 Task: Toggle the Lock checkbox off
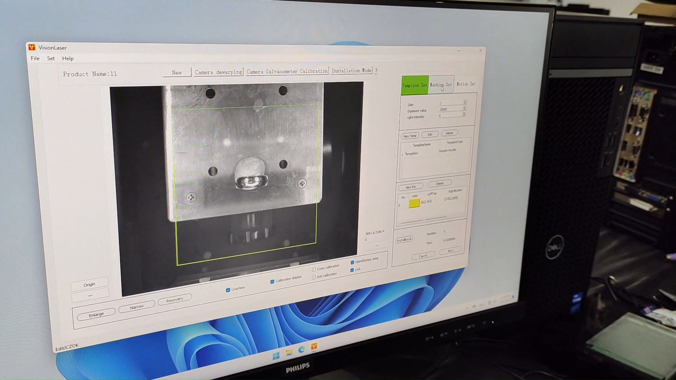tap(352, 270)
